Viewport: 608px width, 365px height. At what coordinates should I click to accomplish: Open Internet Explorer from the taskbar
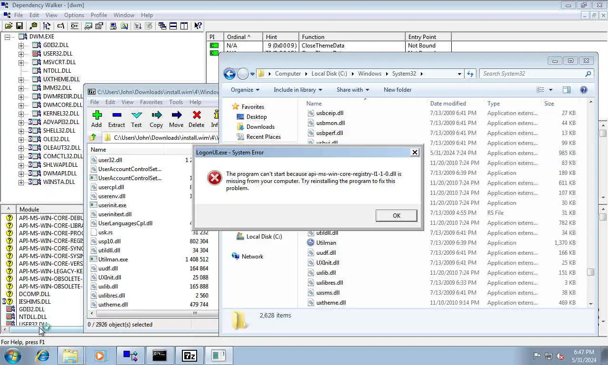[x=43, y=355]
